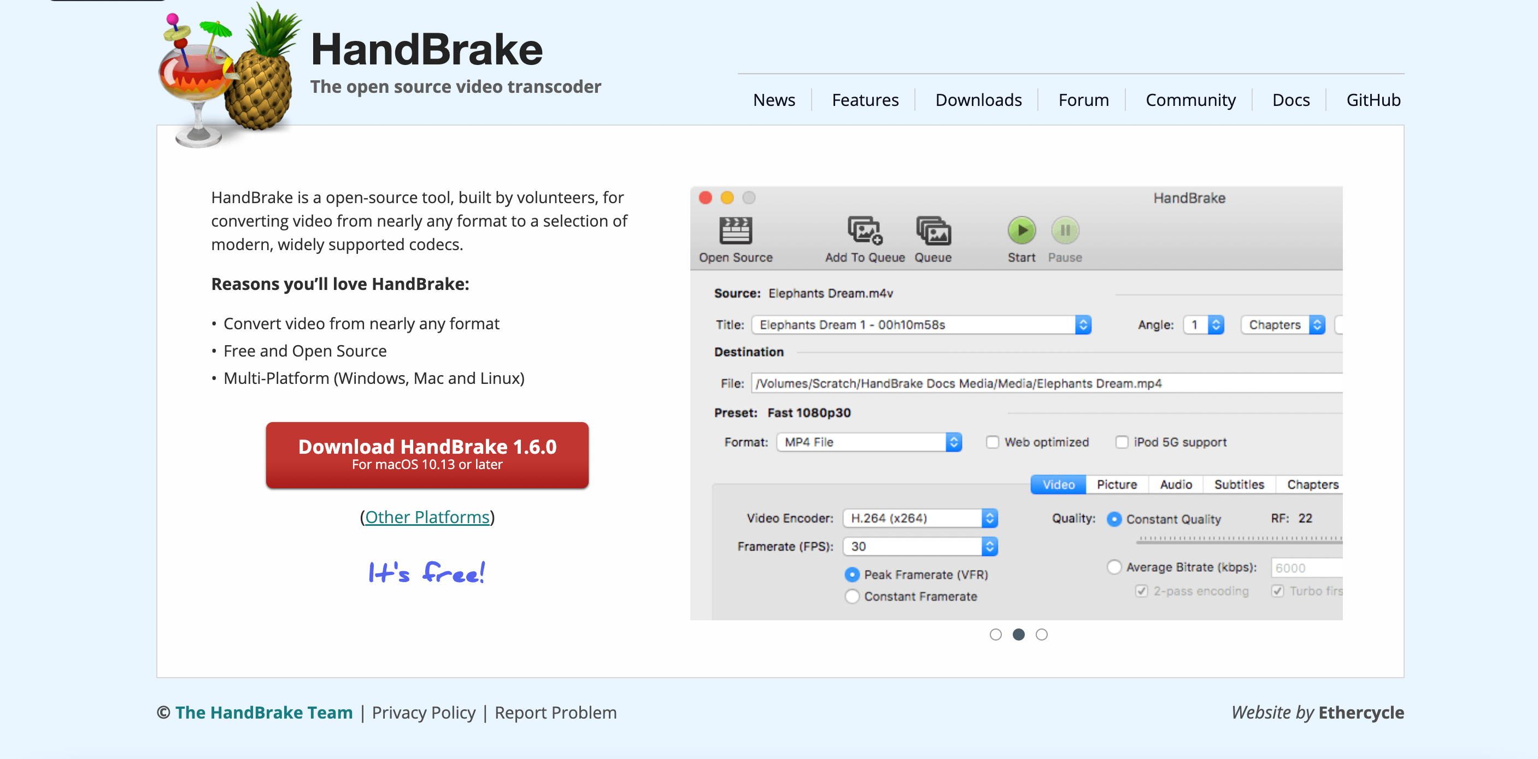This screenshot has height=759, width=1538.
Task: Toggle the Turbo first pass checkbox
Action: coord(1277,591)
